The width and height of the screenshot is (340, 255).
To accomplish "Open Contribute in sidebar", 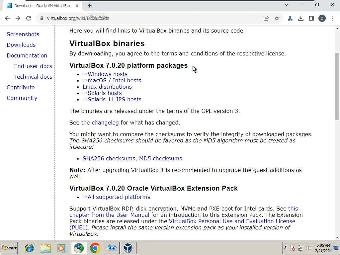I will point(21,87).
